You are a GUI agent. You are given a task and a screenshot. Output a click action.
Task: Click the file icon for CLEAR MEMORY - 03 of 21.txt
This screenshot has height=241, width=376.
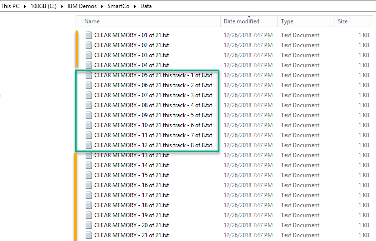pyautogui.click(x=89, y=55)
